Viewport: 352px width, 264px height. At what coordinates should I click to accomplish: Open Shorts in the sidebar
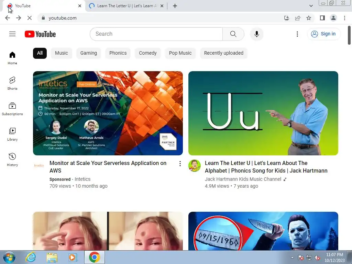tap(12, 84)
